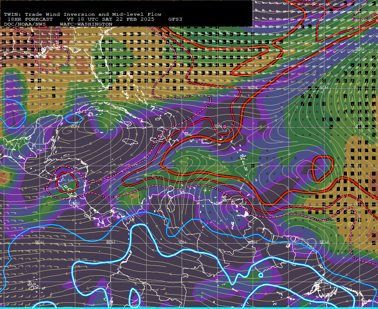The width and height of the screenshot is (378, 309).
Task: Click the small cyan circle marker over South America
Action: tap(261, 275)
